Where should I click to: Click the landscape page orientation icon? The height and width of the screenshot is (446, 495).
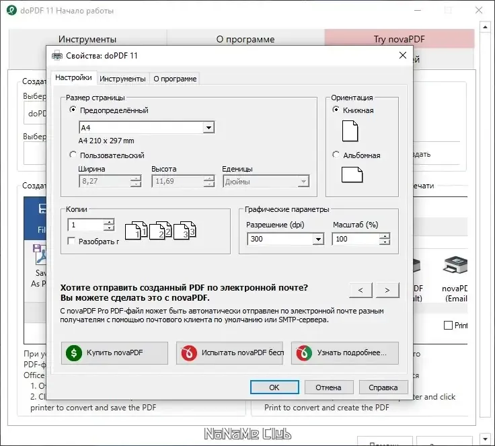coord(352,175)
